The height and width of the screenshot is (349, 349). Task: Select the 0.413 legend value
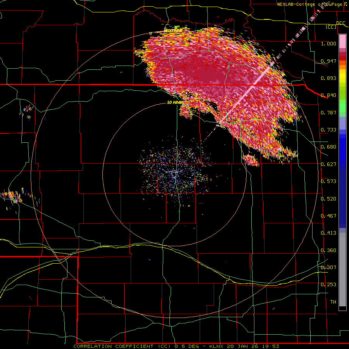(328, 233)
